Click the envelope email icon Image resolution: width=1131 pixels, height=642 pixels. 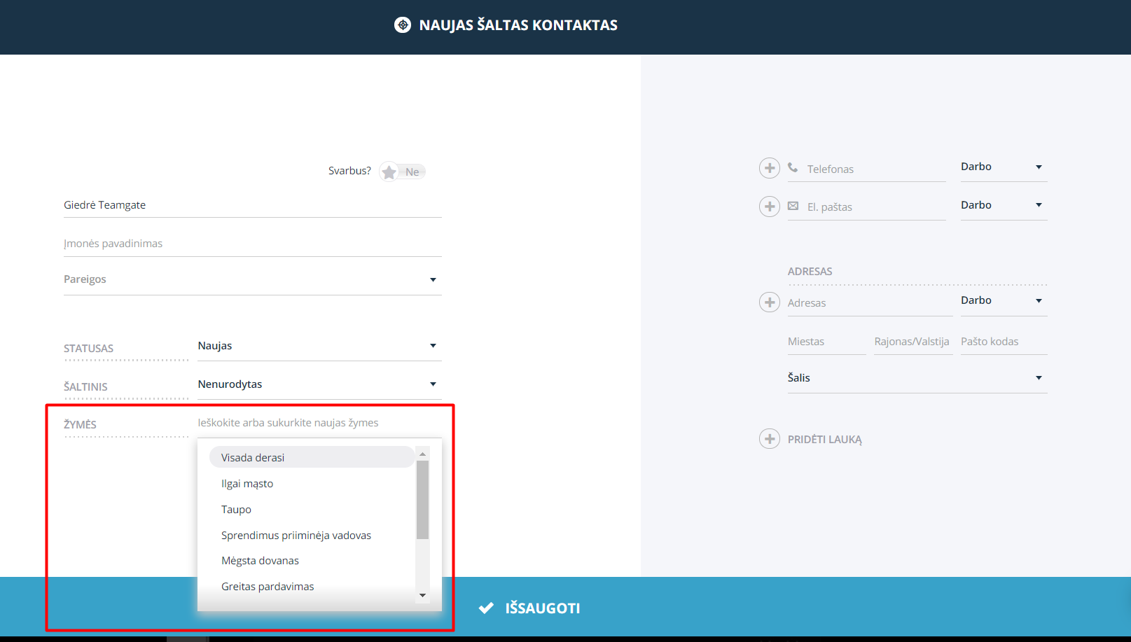click(793, 206)
